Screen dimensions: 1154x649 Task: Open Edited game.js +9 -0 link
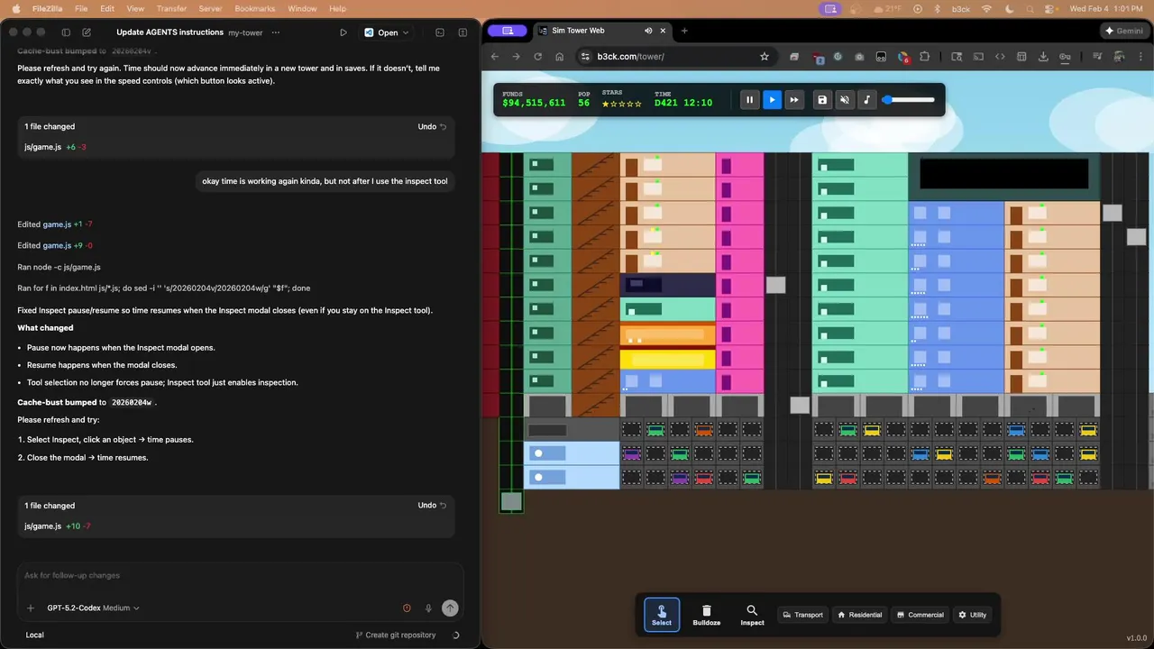pyautogui.click(x=55, y=245)
